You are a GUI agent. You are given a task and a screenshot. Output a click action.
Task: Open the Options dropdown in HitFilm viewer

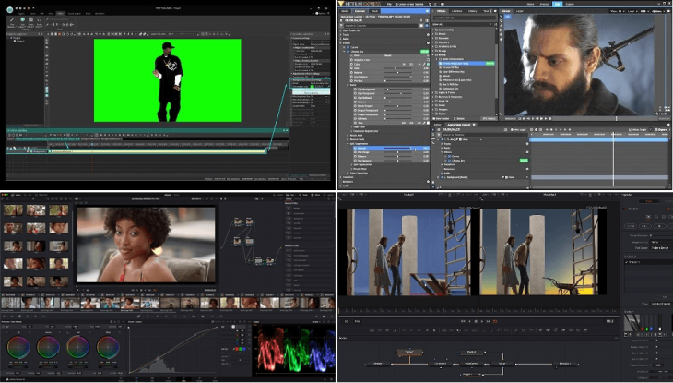pos(658,11)
